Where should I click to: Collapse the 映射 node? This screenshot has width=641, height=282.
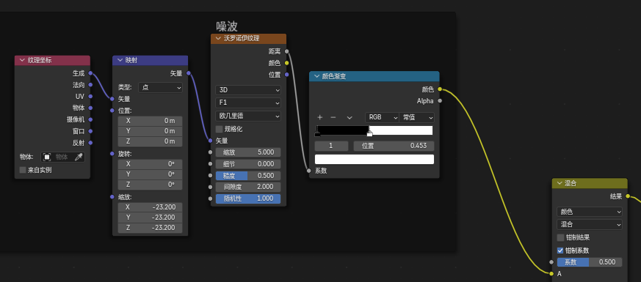coord(120,60)
